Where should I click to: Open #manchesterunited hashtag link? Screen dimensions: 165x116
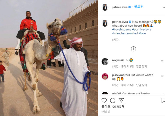[x=125, y=33]
